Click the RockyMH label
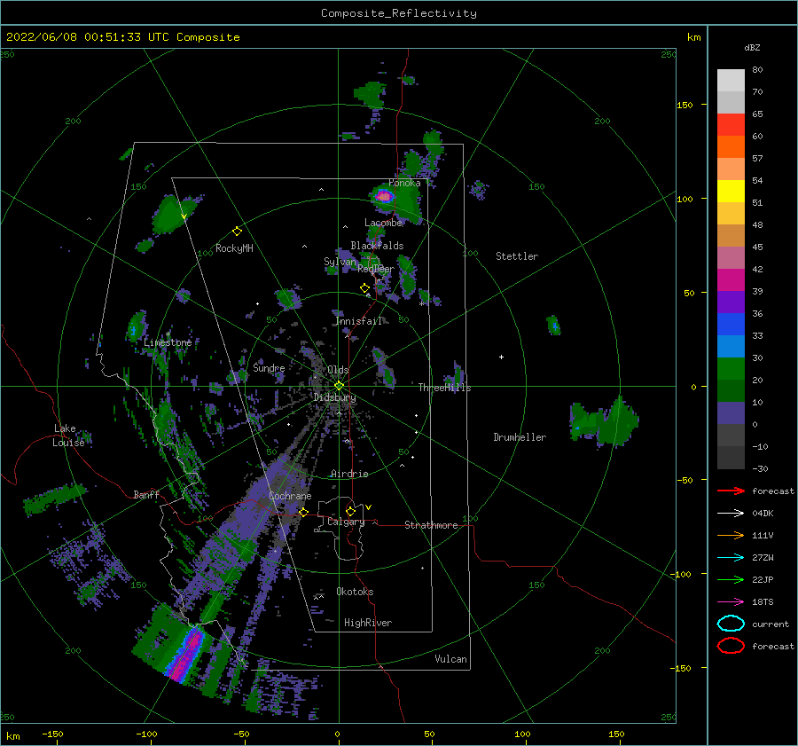 click(x=234, y=248)
